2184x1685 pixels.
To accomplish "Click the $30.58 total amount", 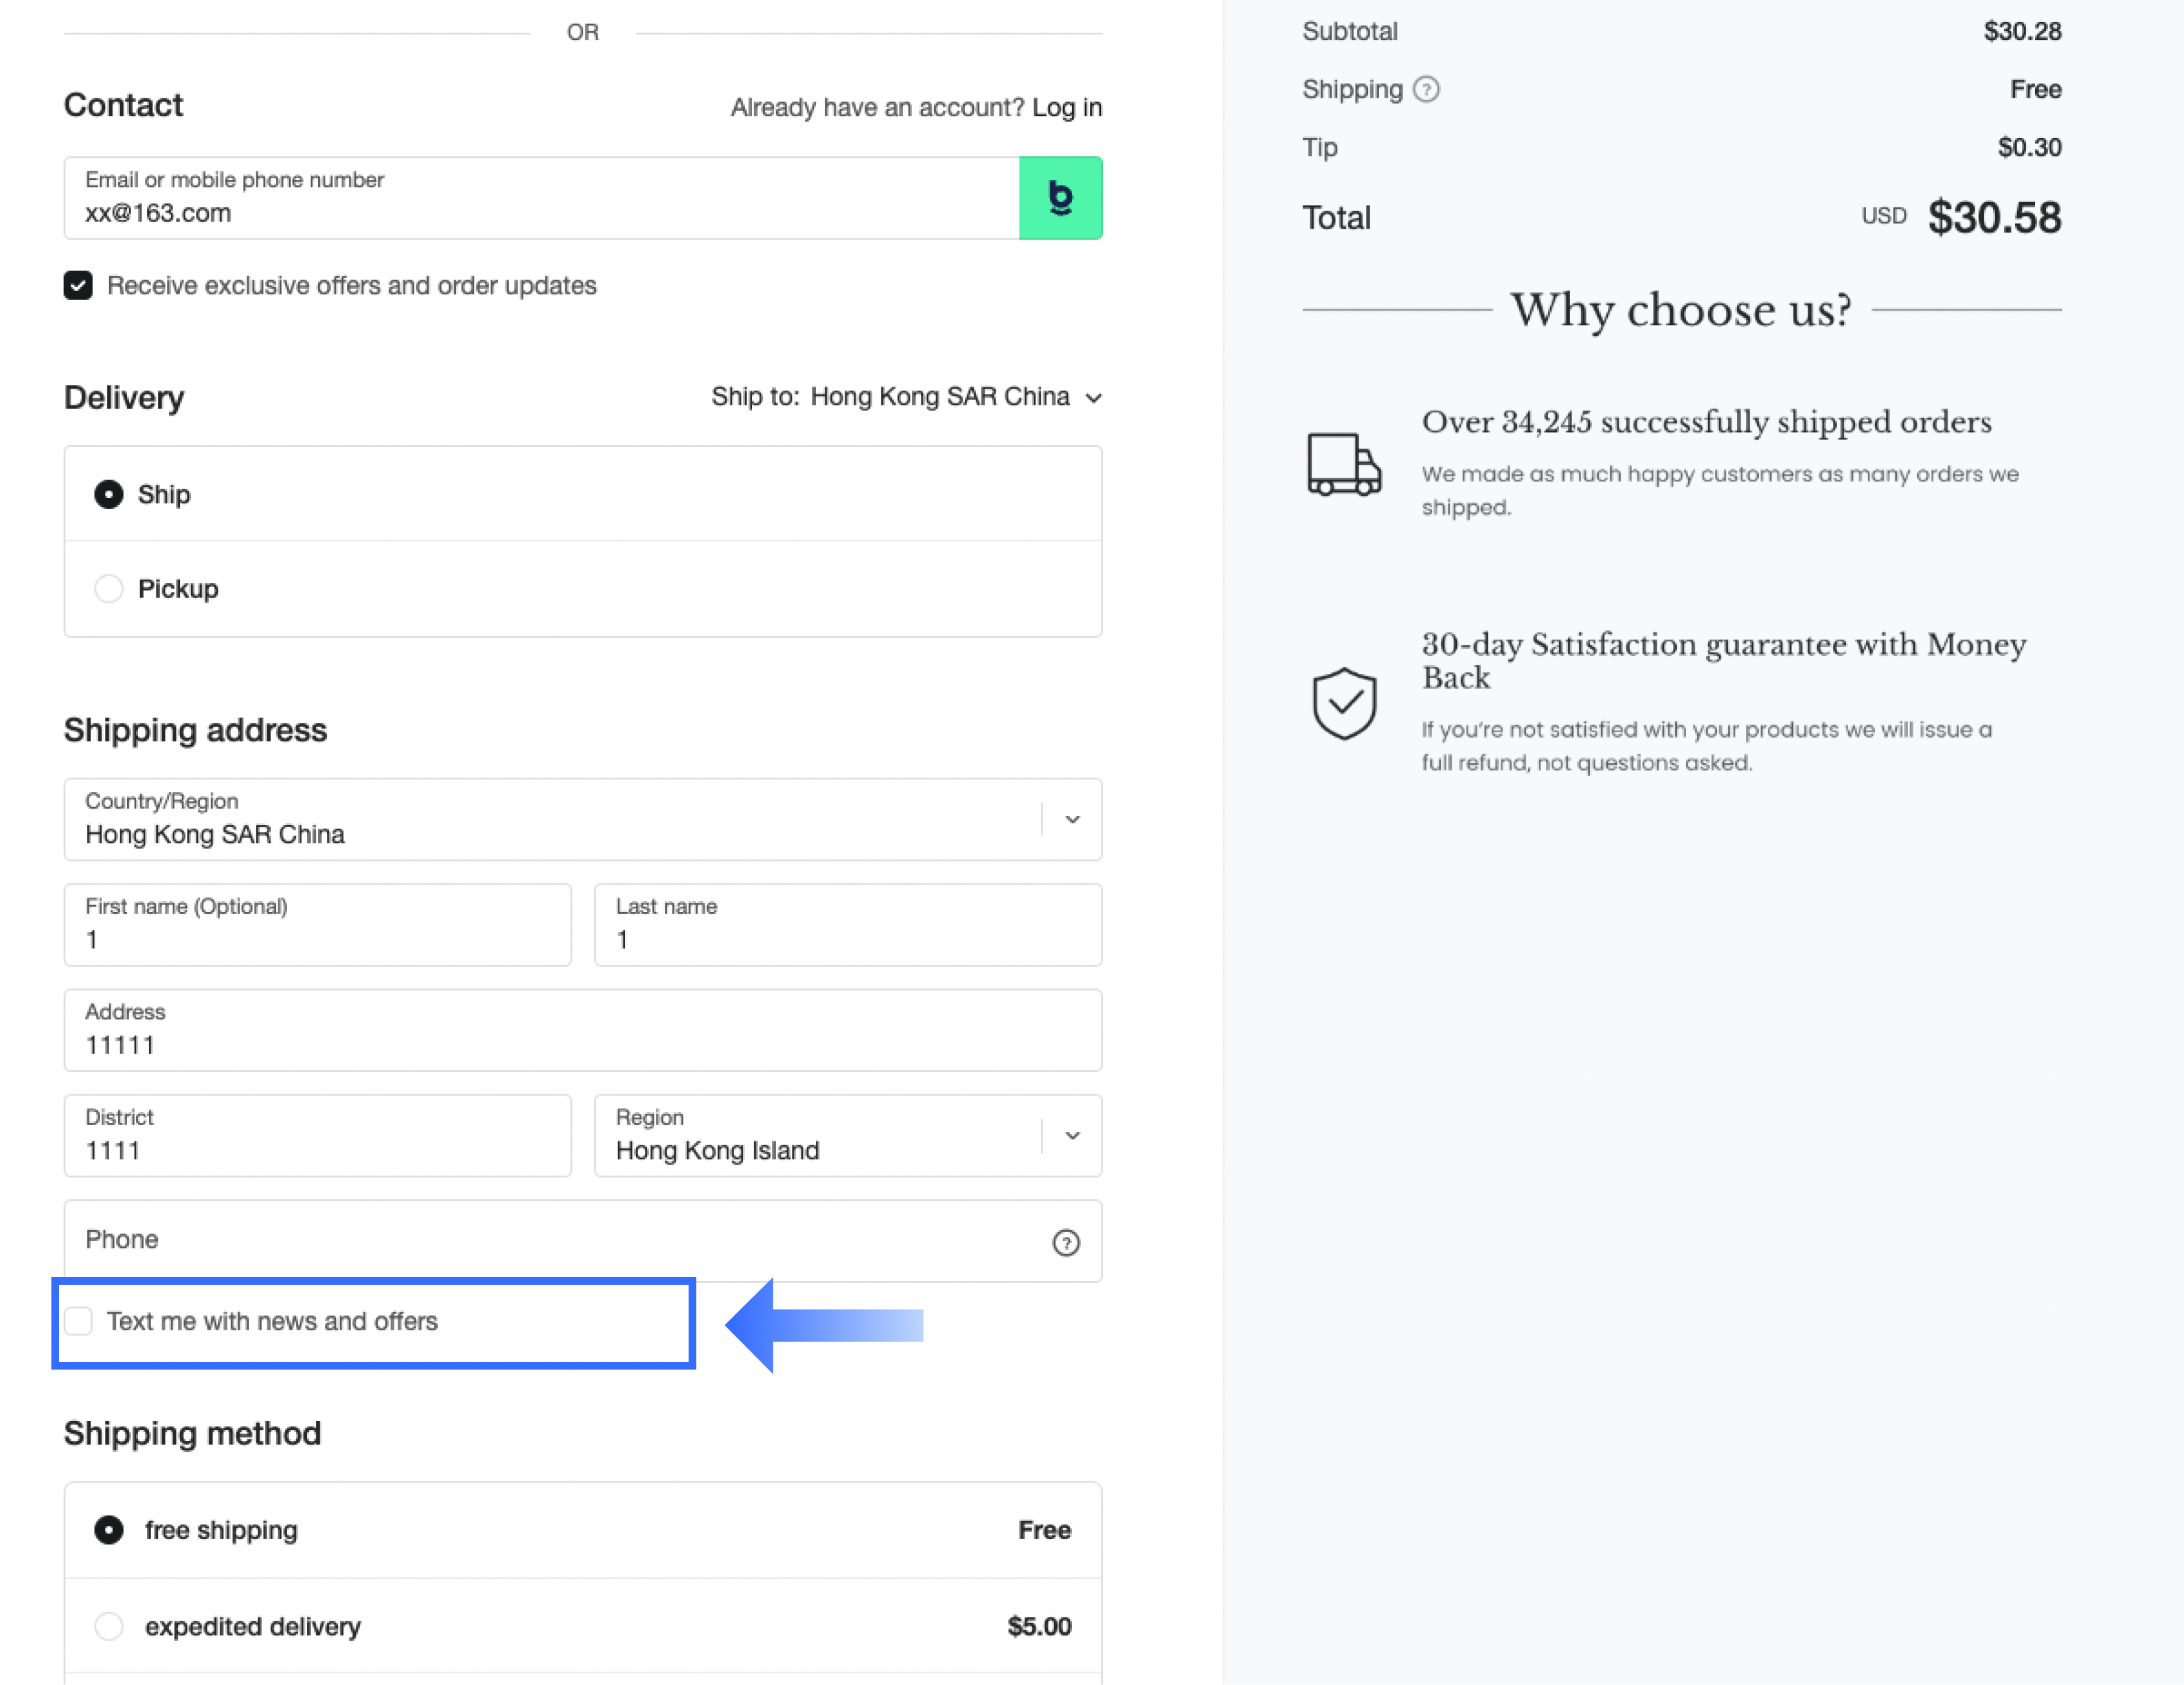I will (x=1994, y=217).
